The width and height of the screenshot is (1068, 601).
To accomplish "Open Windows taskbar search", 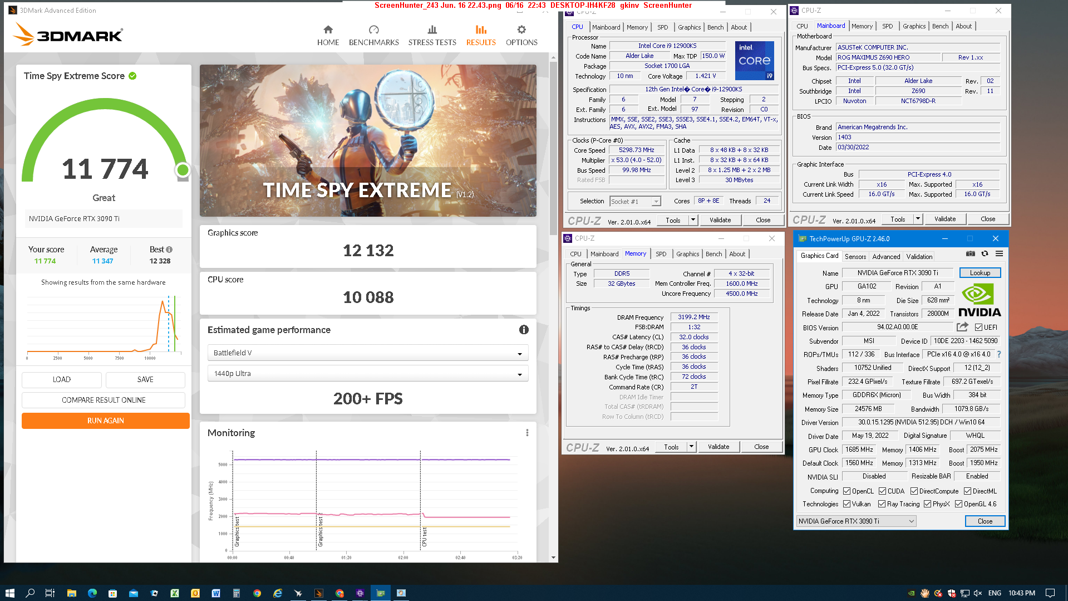I will pos(30,593).
